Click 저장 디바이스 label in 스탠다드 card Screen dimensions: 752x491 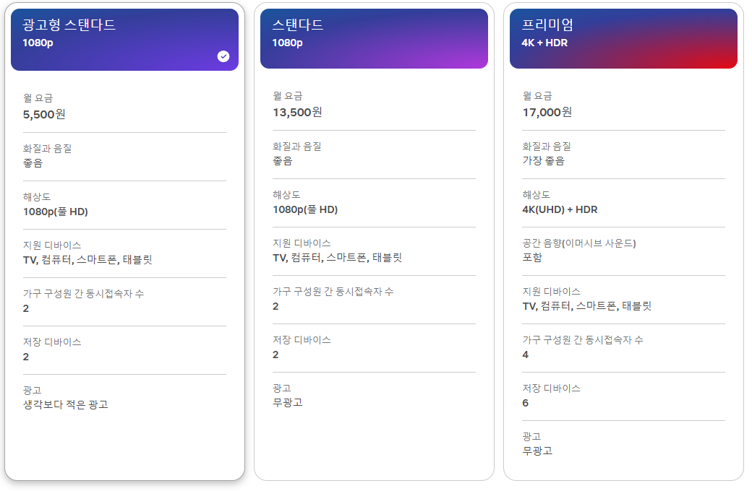(302, 340)
